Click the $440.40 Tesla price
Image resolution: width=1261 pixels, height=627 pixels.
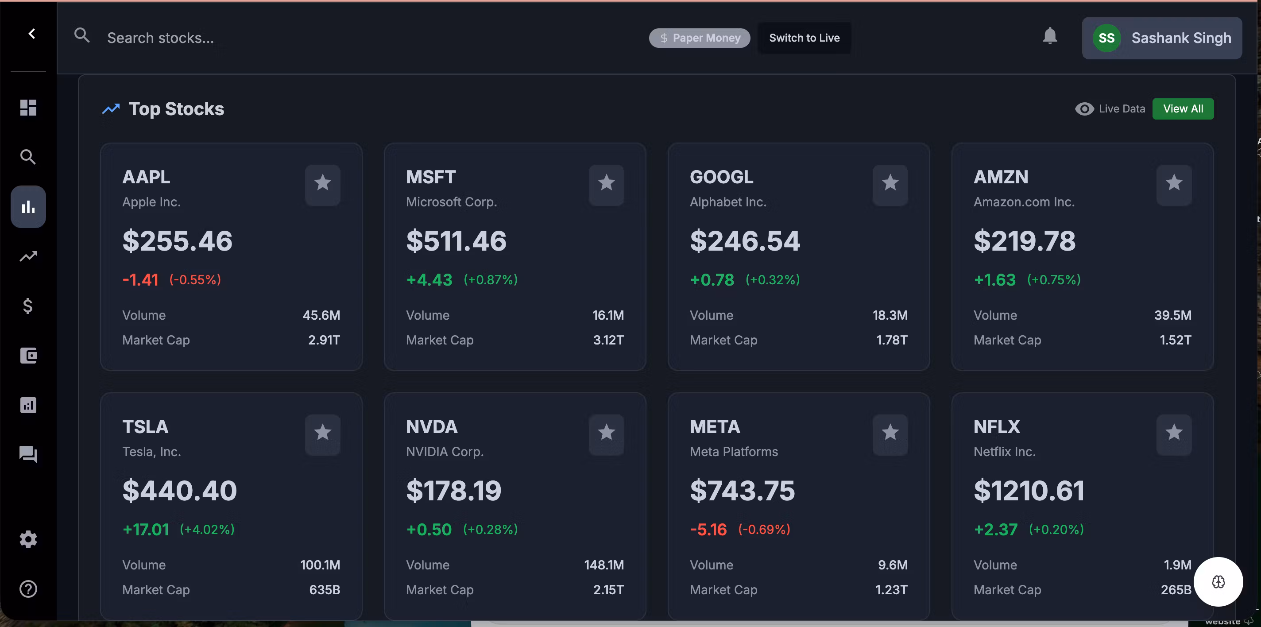point(180,491)
